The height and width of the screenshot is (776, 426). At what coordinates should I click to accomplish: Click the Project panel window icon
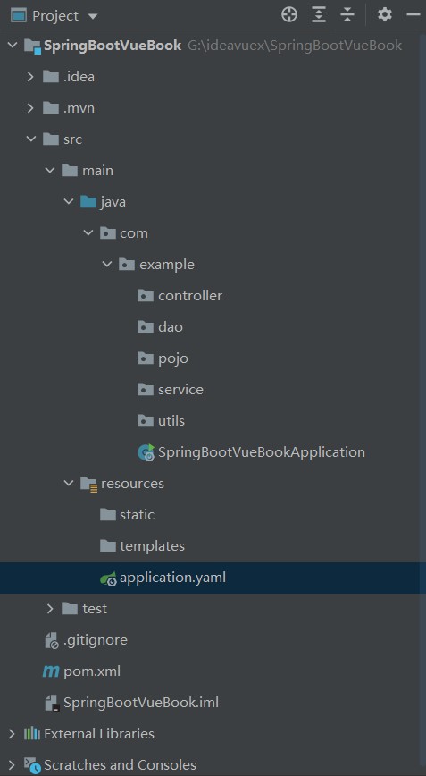(18, 16)
